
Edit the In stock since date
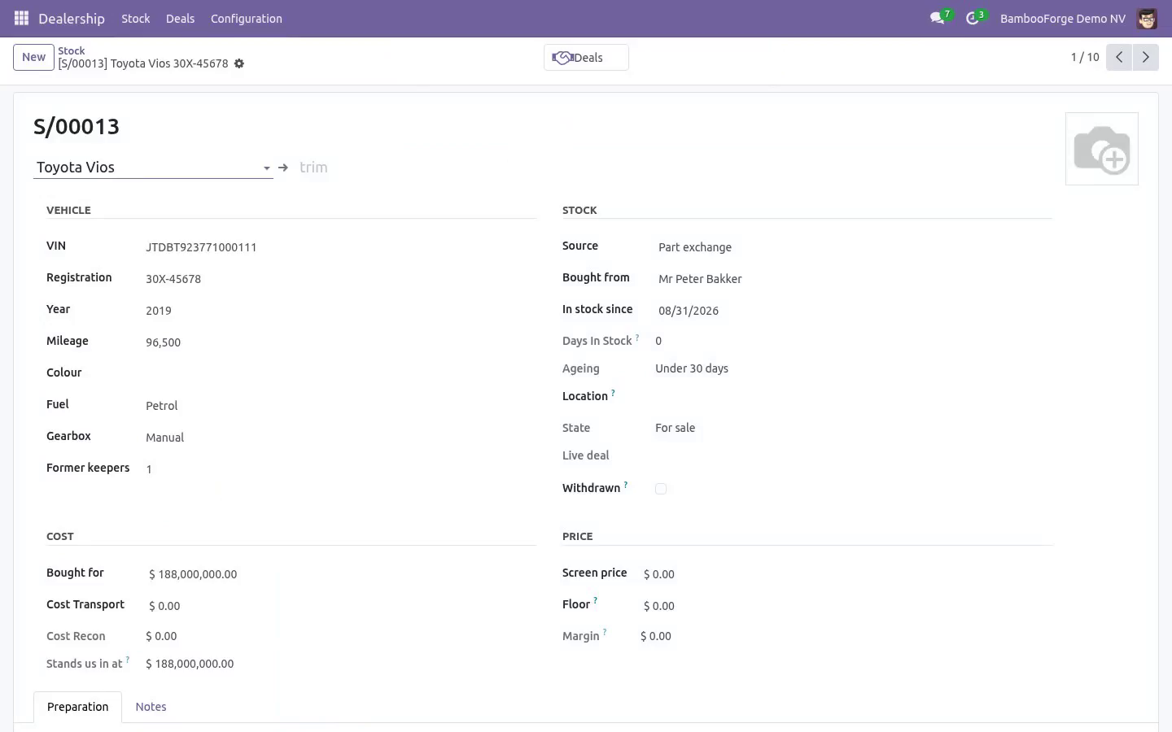pos(852,311)
